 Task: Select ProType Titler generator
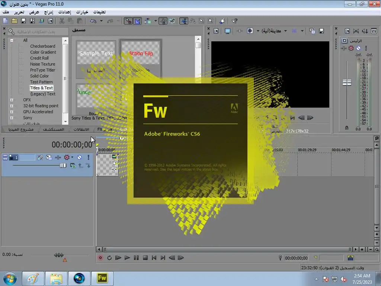click(42, 70)
